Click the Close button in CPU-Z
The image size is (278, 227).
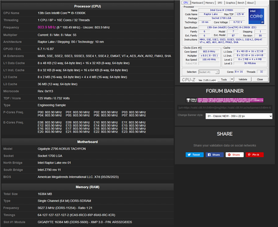coord(260,80)
